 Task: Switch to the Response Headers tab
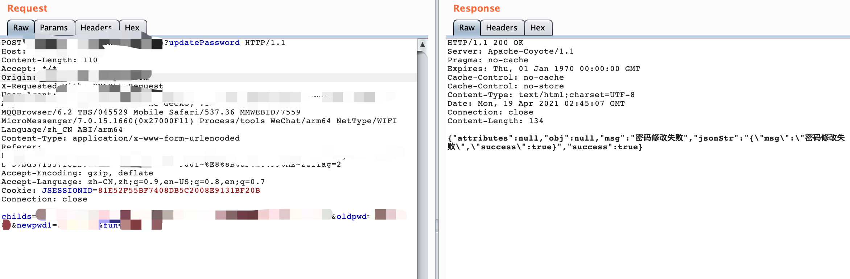click(x=502, y=28)
